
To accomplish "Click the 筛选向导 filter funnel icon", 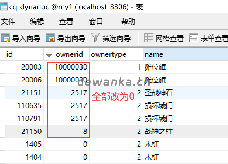I will click(95, 37).
